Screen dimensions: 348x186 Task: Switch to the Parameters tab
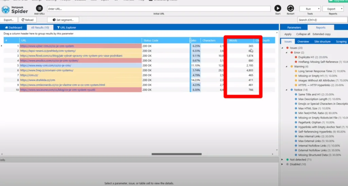tap(294, 27)
